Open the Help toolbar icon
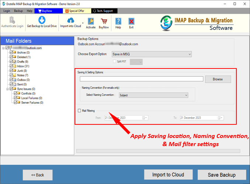This screenshot has width=250, height=184. pos(118,21)
